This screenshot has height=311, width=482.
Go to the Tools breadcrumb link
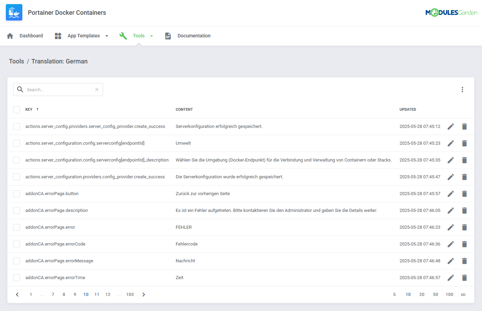pyautogui.click(x=16, y=61)
